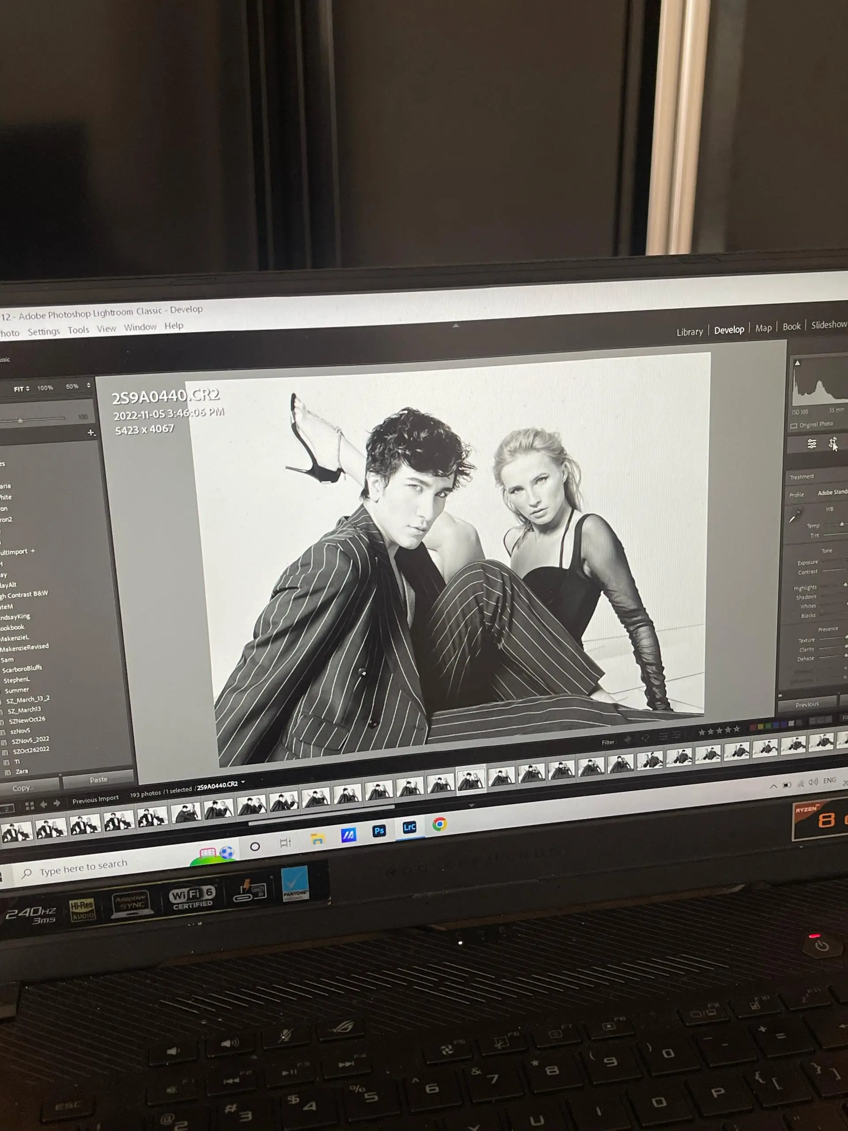Select the ScarboroBluffs preset folder
The width and height of the screenshot is (848, 1131).
click(22, 669)
